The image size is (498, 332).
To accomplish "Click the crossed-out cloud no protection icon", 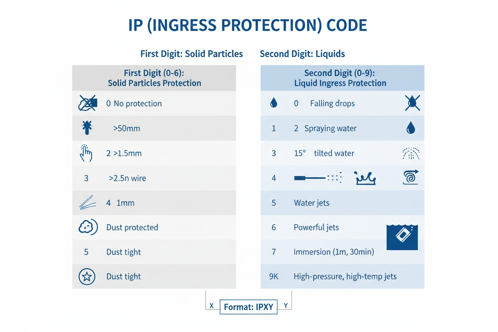I will click(87, 103).
